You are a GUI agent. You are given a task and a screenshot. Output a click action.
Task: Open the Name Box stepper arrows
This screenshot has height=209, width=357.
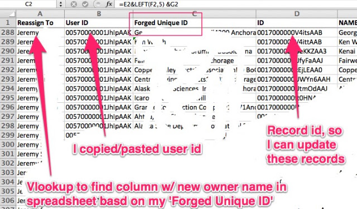61,4
